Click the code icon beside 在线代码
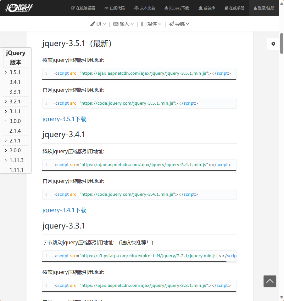The width and height of the screenshot is (284, 301). (106, 8)
